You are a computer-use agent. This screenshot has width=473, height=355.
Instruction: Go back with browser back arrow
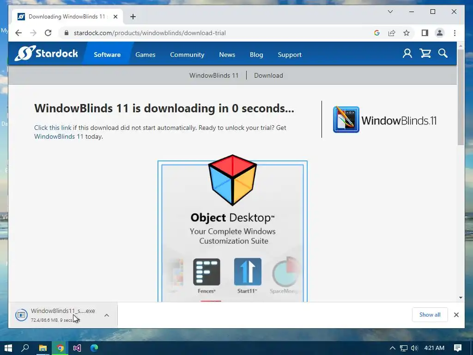click(18, 33)
